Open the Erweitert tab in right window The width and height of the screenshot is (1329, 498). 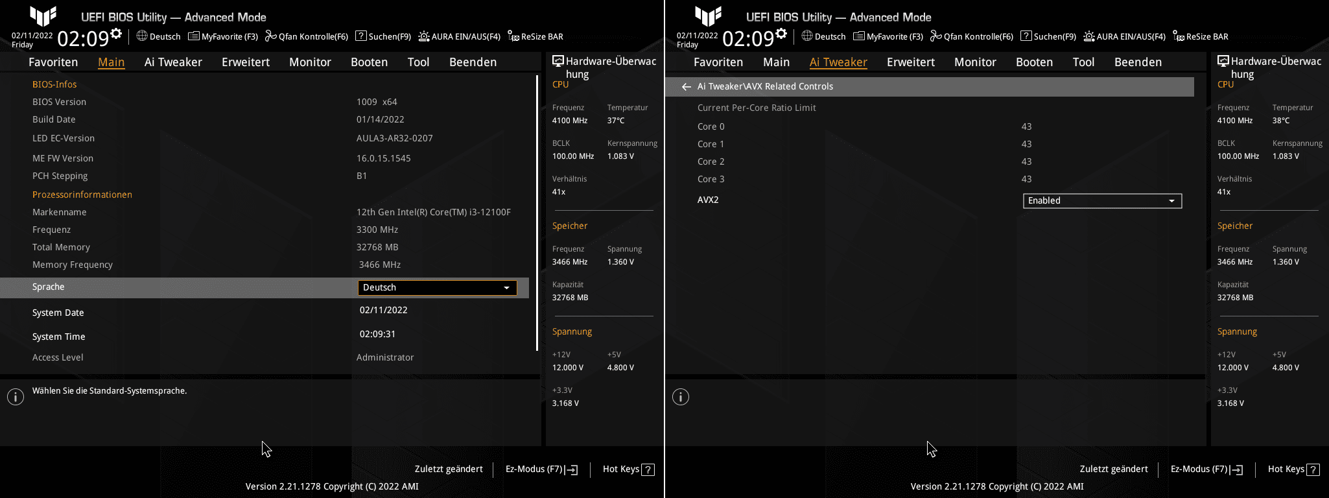coord(911,62)
